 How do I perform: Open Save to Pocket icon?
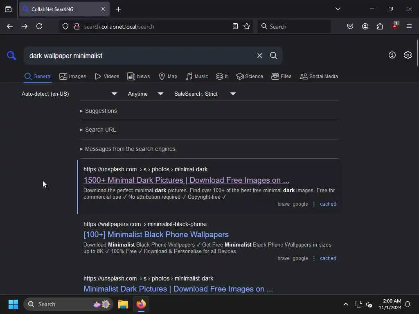coord(350,26)
